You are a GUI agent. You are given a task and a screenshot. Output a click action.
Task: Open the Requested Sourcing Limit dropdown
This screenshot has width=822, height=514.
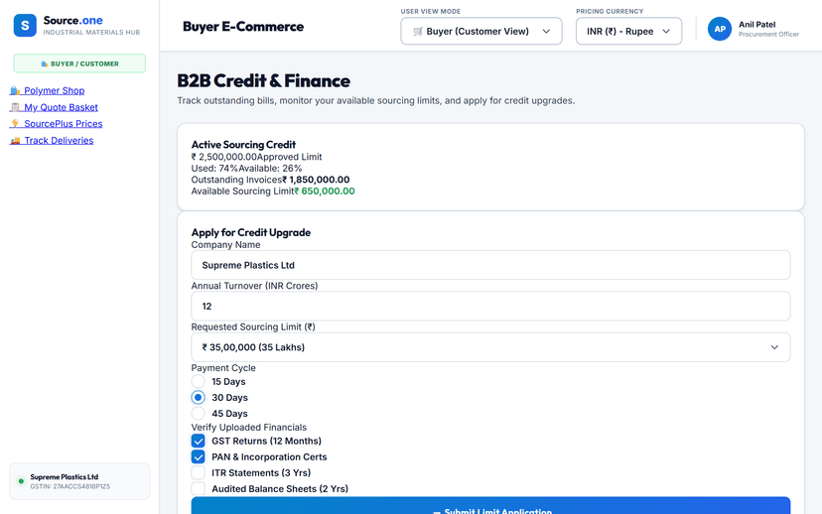click(490, 347)
